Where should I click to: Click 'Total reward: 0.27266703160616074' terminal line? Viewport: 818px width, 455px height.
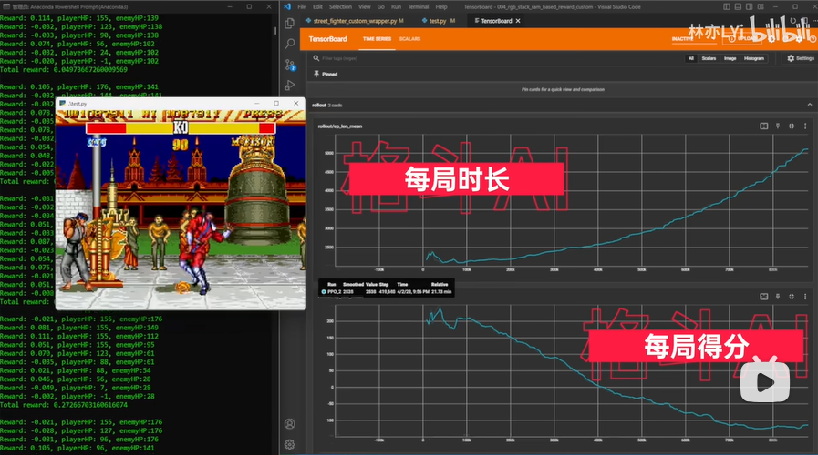pyautogui.click(x=64, y=405)
